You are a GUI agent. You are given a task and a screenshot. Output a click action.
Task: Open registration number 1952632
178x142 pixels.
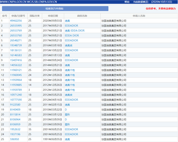15,130
